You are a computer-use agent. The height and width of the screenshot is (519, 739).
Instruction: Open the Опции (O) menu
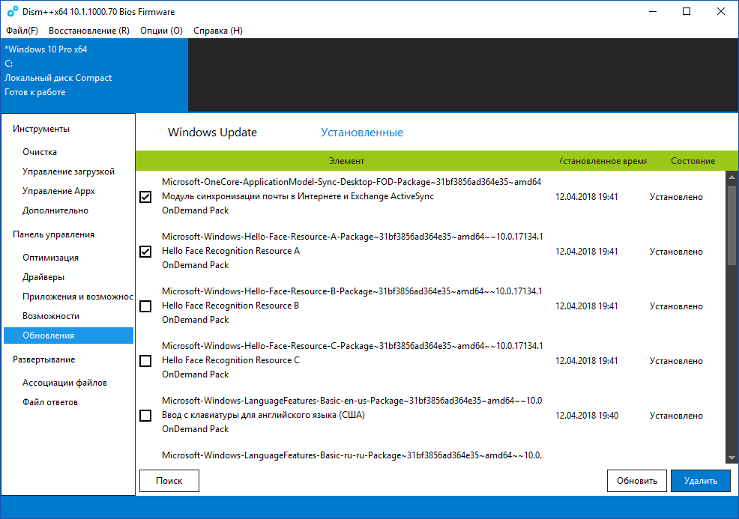point(161,31)
